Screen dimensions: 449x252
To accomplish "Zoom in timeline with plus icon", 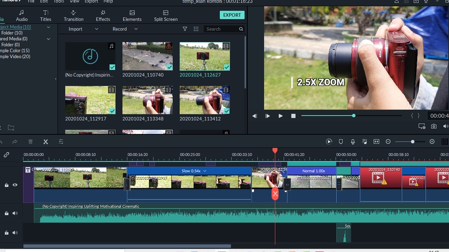I will tap(432, 141).
